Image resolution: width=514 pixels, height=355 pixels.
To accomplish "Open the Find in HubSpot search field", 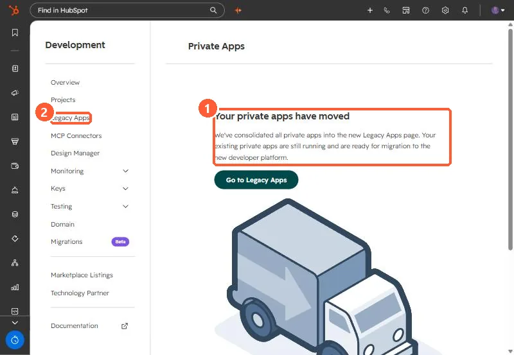I will (127, 10).
